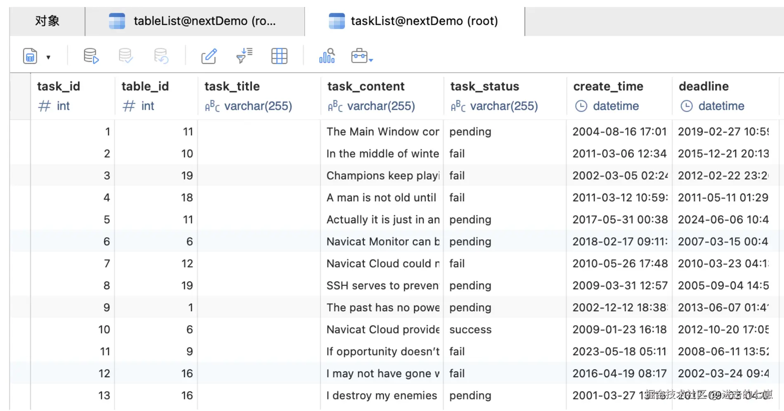Open the data chart analysis icon
Screen dimensions: 784x411
pos(327,56)
